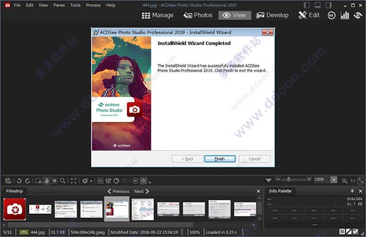
Task: Click the Fit Image diagonal arrow icon
Action: pos(361,181)
